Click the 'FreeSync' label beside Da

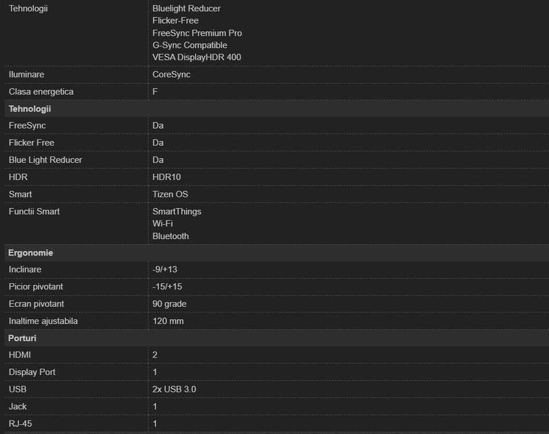27,125
